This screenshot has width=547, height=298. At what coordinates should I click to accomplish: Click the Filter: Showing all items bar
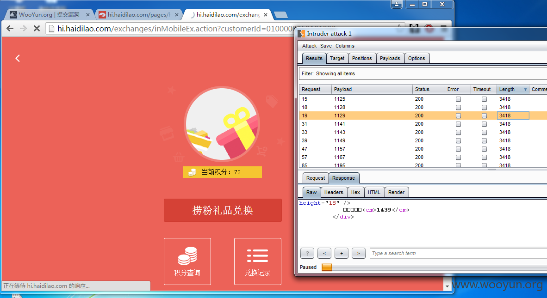tap(423, 73)
